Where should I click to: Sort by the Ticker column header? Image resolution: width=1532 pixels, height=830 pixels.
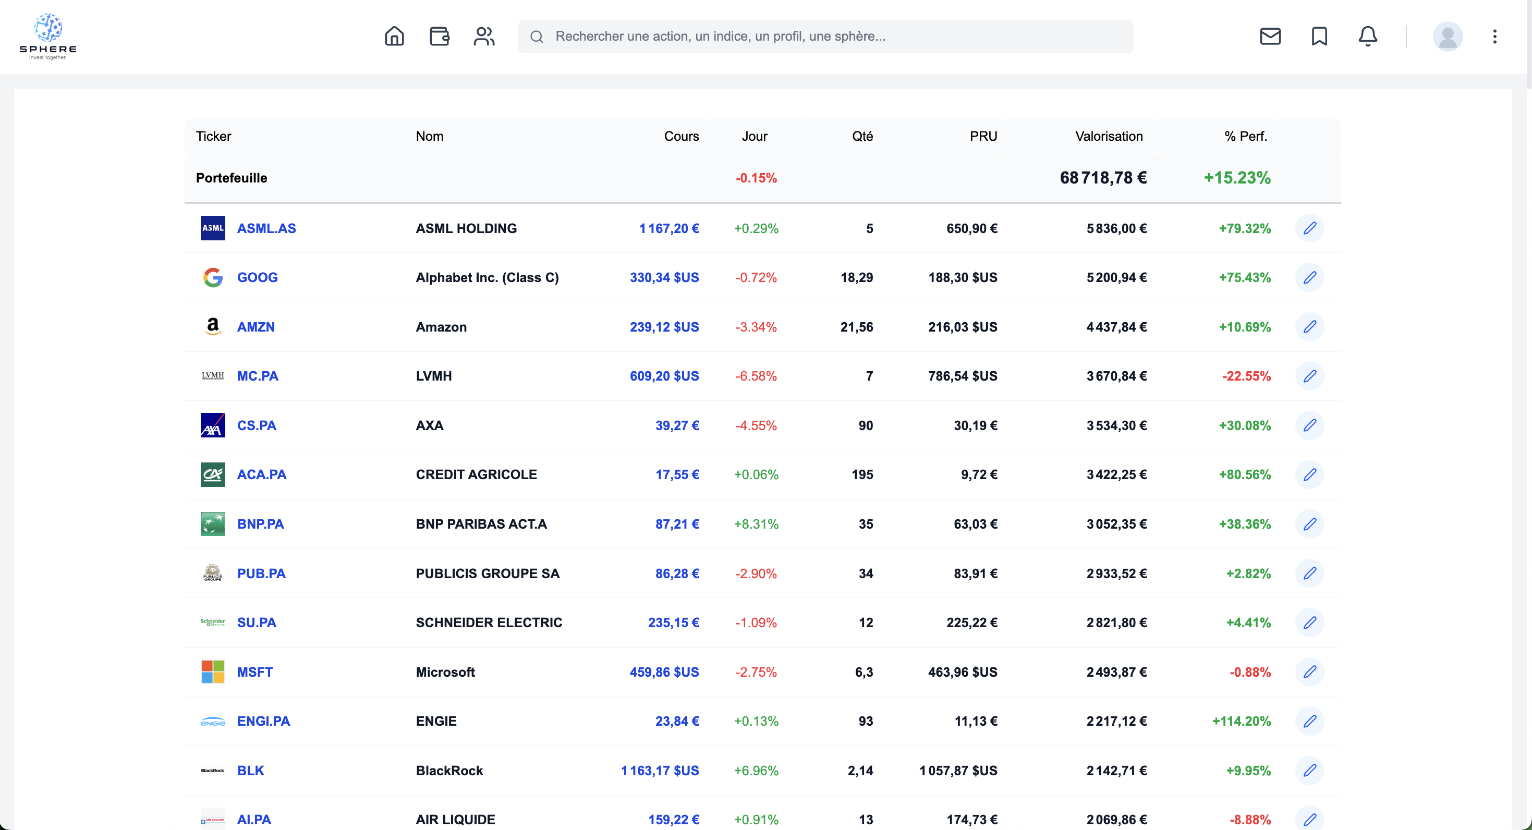click(213, 136)
